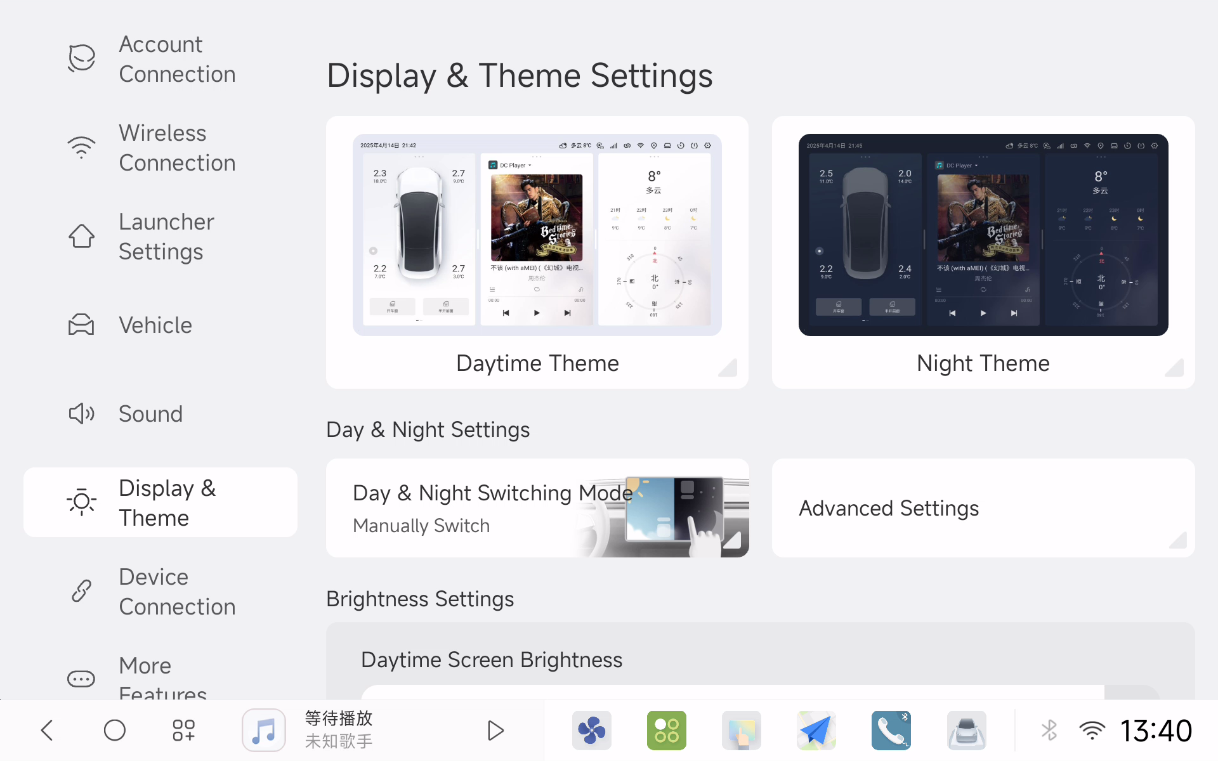Choose the Daytime Theme preview
The height and width of the screenshot is (761, 1218).
click(x=537, y=252)
